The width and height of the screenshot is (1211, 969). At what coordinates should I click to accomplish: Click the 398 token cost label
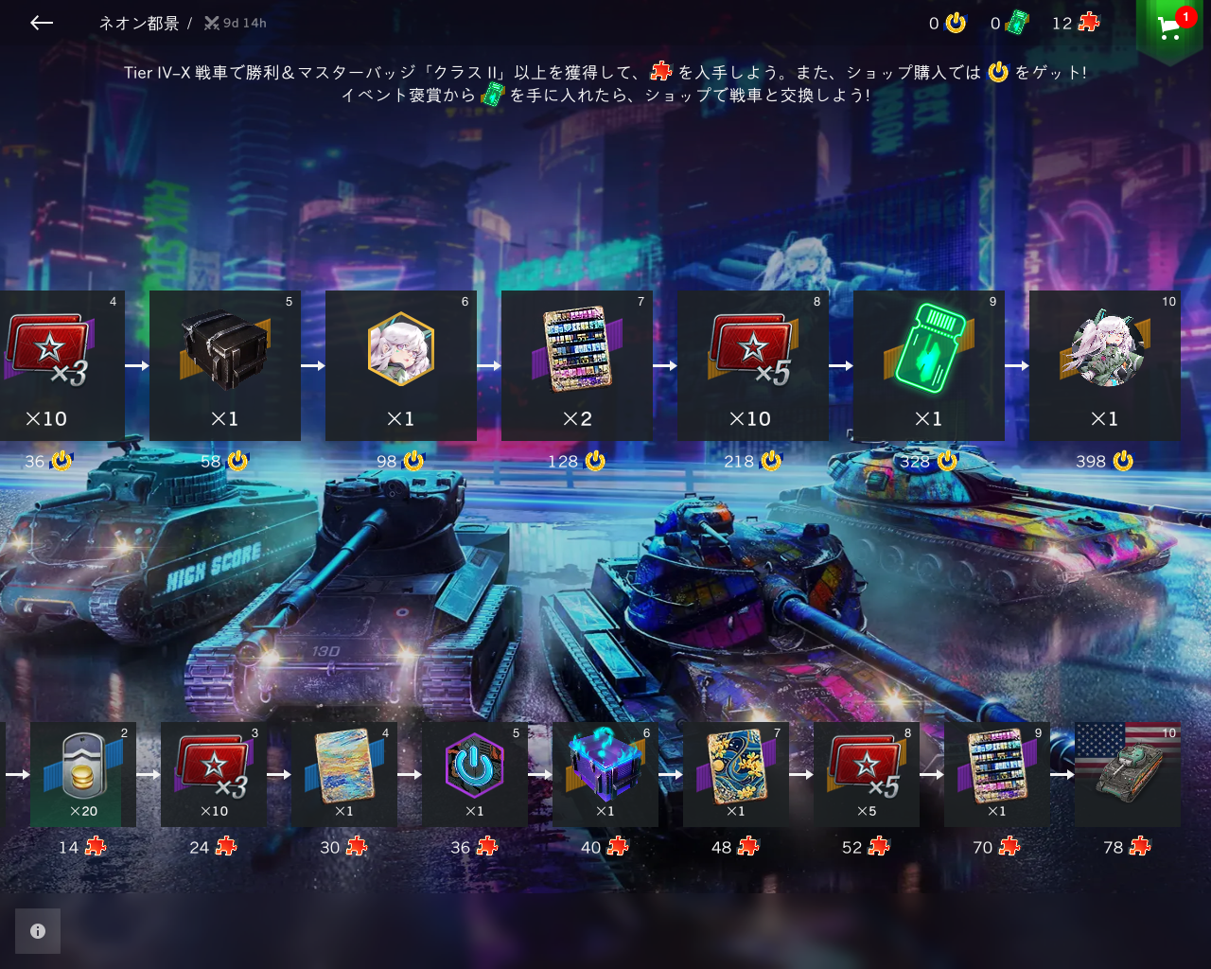click(1104, 461)
